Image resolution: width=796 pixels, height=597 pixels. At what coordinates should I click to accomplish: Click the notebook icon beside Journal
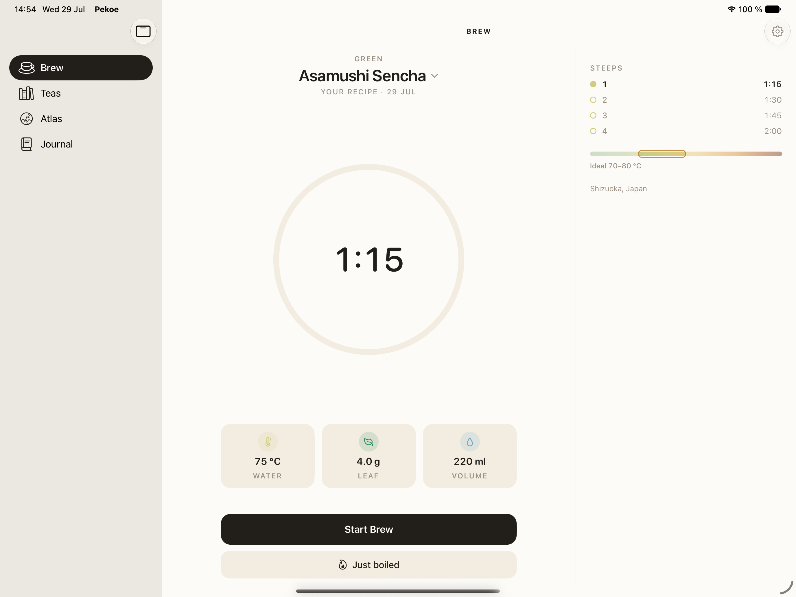pyautogui.click(x=26, y=144)
